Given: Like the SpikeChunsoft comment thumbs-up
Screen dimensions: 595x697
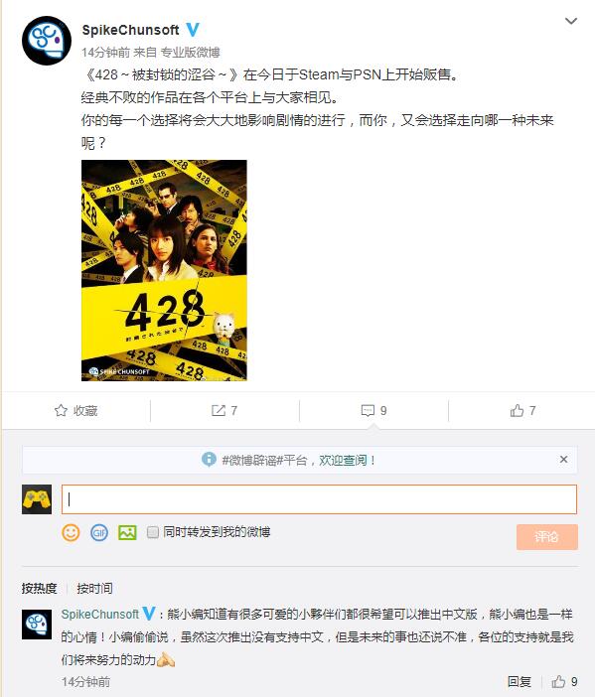Looking at the screenshot, I should tap(558, 681).
